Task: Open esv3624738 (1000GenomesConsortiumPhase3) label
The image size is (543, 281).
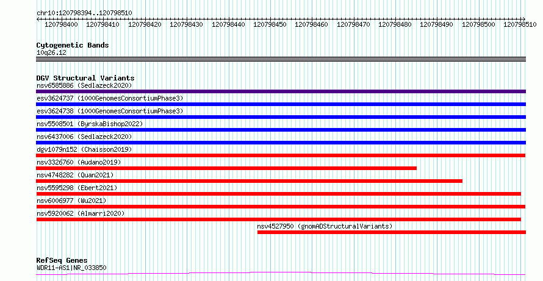Action: click(110, 111)
